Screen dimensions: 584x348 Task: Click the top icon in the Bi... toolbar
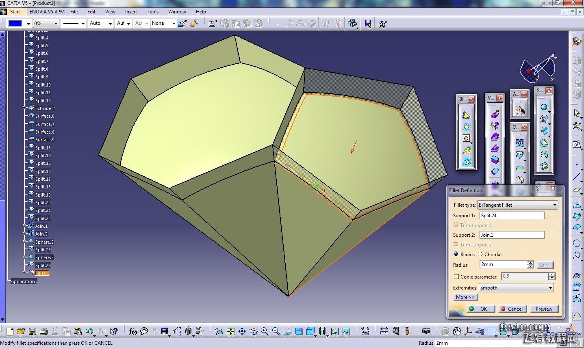[466, 116]
